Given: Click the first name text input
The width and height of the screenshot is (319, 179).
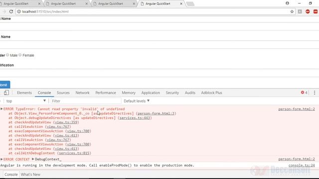Looking at the screenshot, I should click(x=159, y=26).
